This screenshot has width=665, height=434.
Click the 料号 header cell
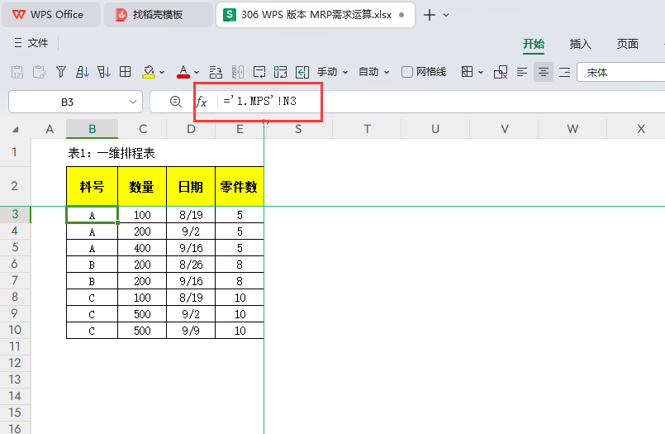click(x=92, y=187)
